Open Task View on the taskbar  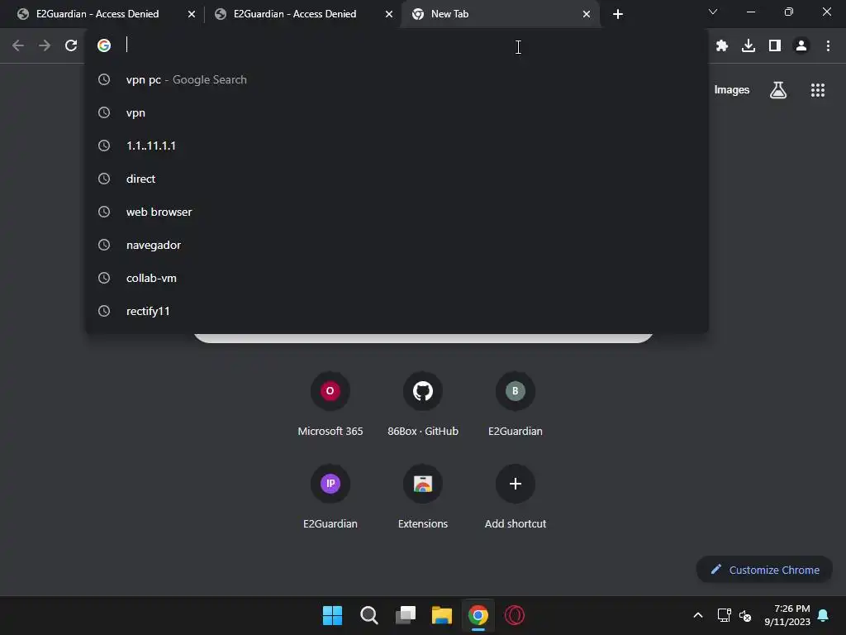(x=406, y=615)
